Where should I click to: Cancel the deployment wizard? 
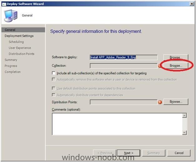179,153
